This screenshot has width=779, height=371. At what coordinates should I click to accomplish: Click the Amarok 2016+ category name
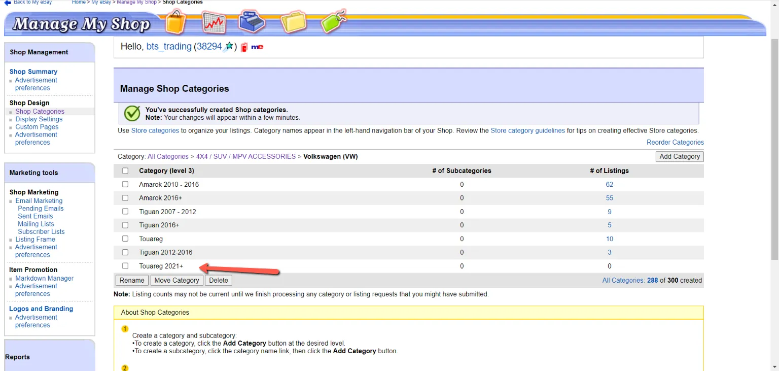coord(160,198)
